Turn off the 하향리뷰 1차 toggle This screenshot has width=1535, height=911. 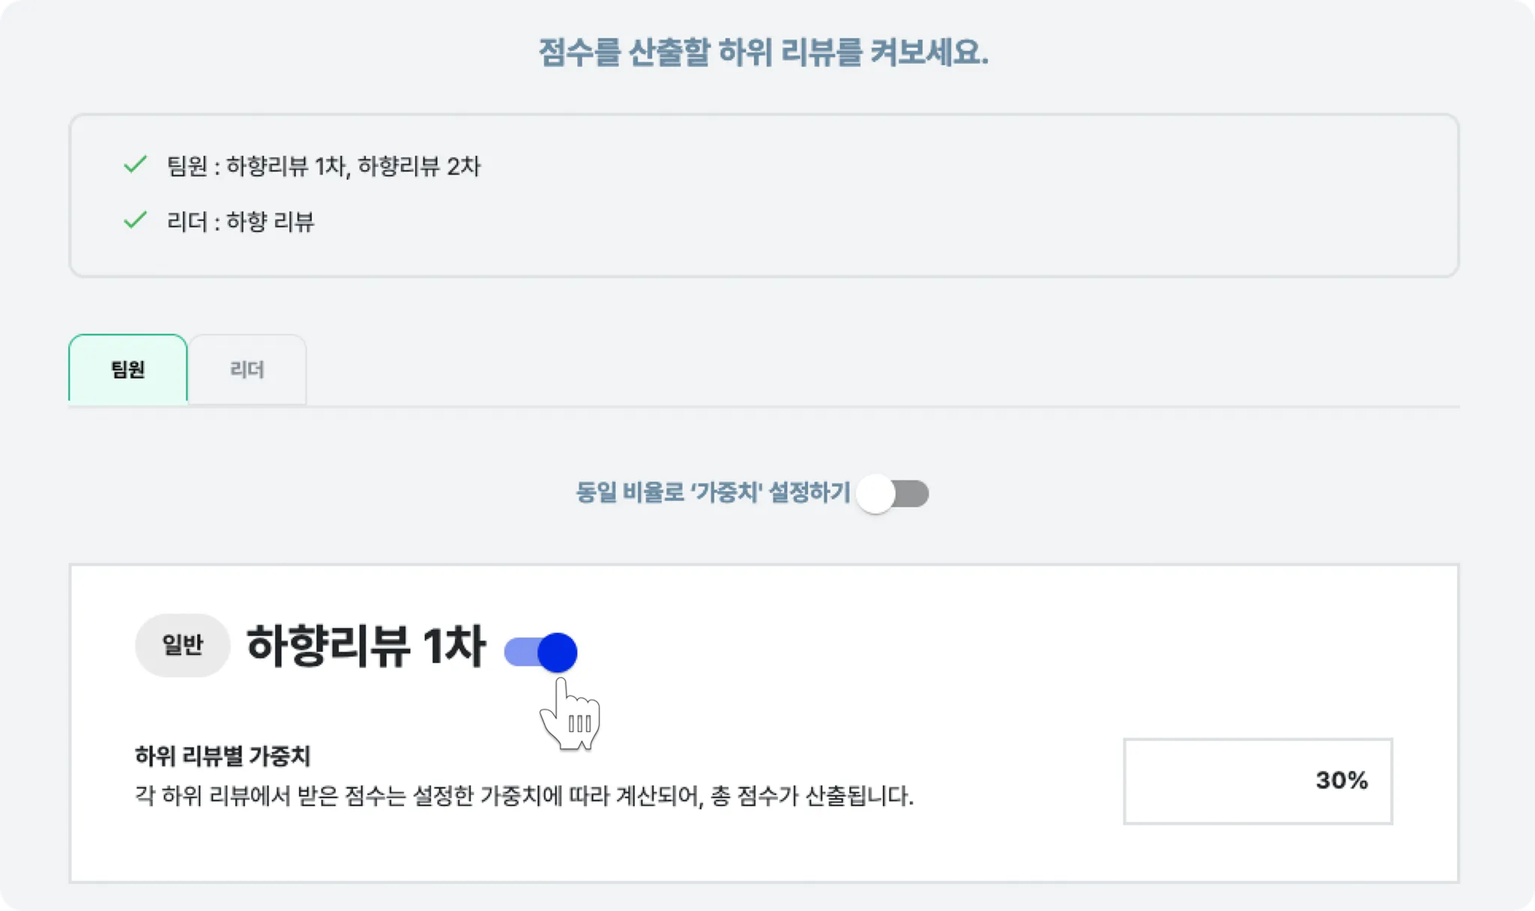pos(541,652)
